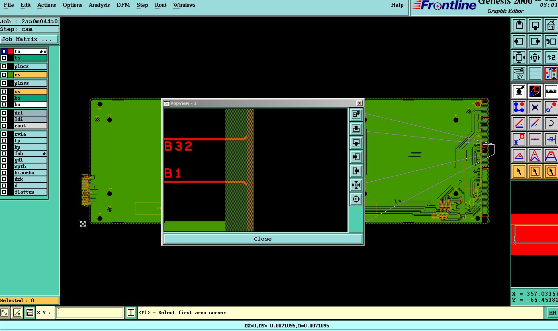Click Popview pan left icon
The width and height of the screenshot is (558, 331).
356,157
